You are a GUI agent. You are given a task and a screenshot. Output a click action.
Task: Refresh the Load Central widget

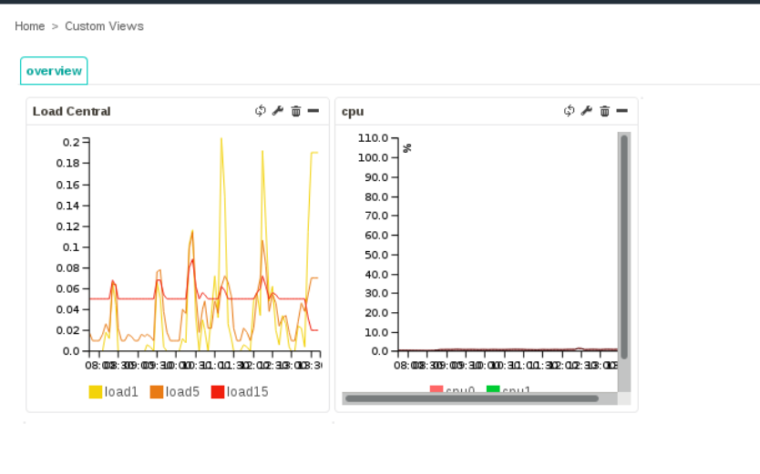coord(260,111)
